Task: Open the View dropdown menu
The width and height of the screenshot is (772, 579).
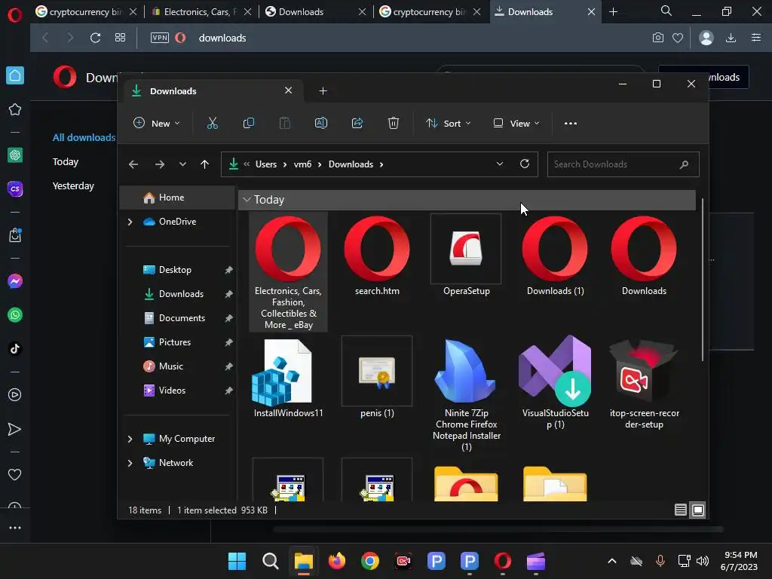Action: pos(516,123)
